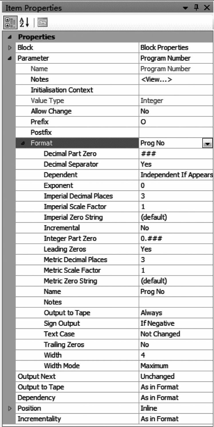Expand the Block property row
This screenshot has width=214, height=427.
coord(9,48)
